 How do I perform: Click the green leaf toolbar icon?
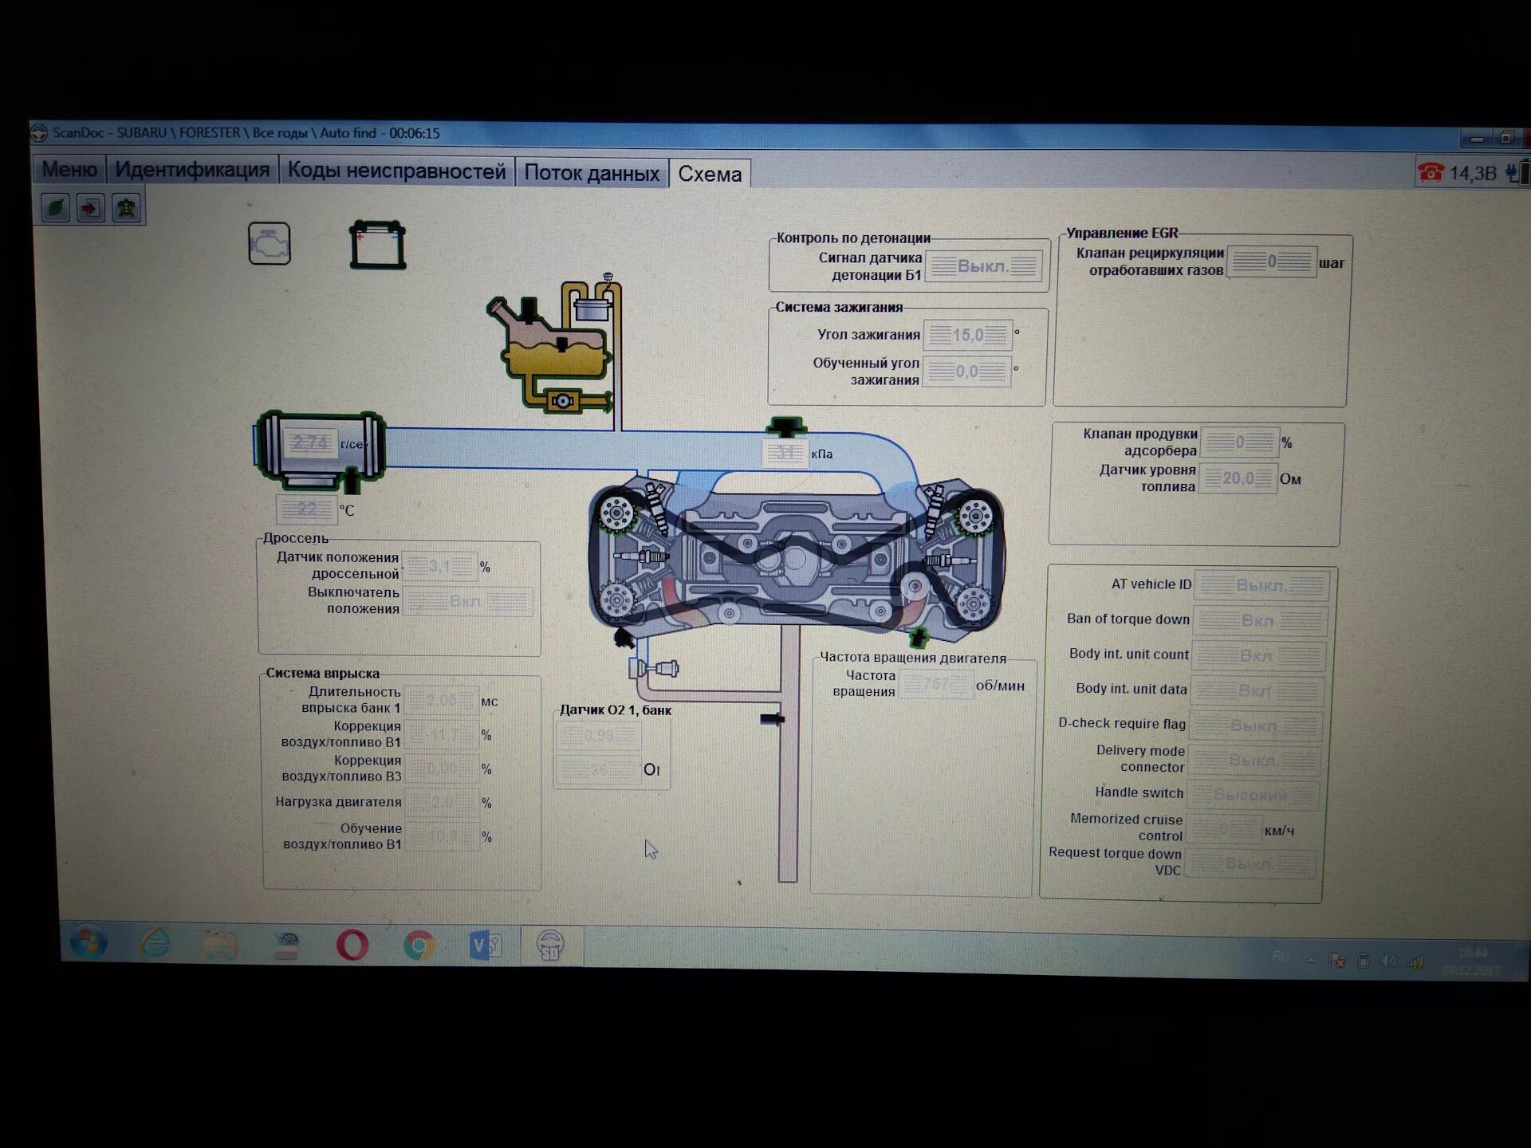56,209
